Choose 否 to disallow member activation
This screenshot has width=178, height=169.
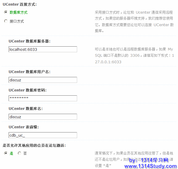coord(19,153)
